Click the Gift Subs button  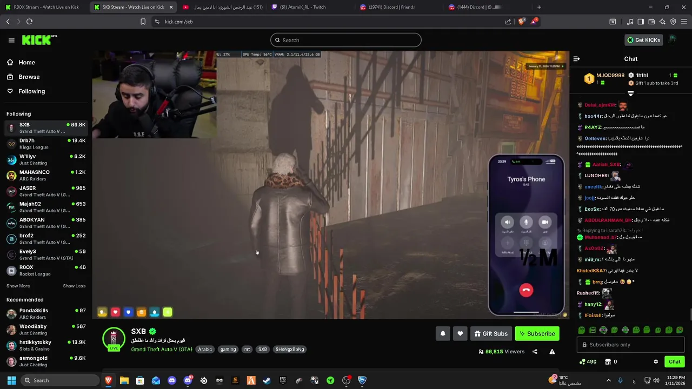click(x=491, y=334)
